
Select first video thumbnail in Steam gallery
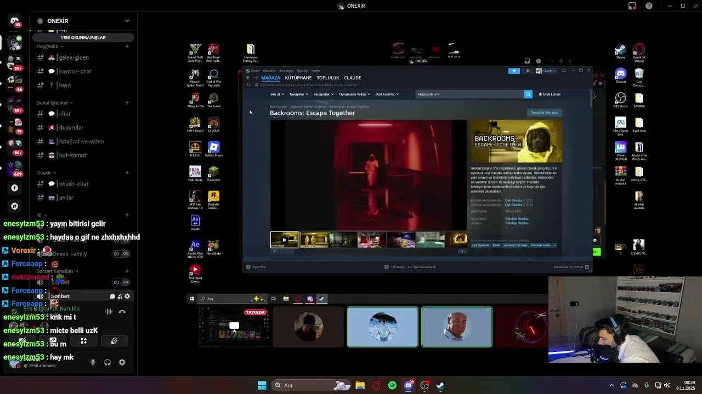284,240
